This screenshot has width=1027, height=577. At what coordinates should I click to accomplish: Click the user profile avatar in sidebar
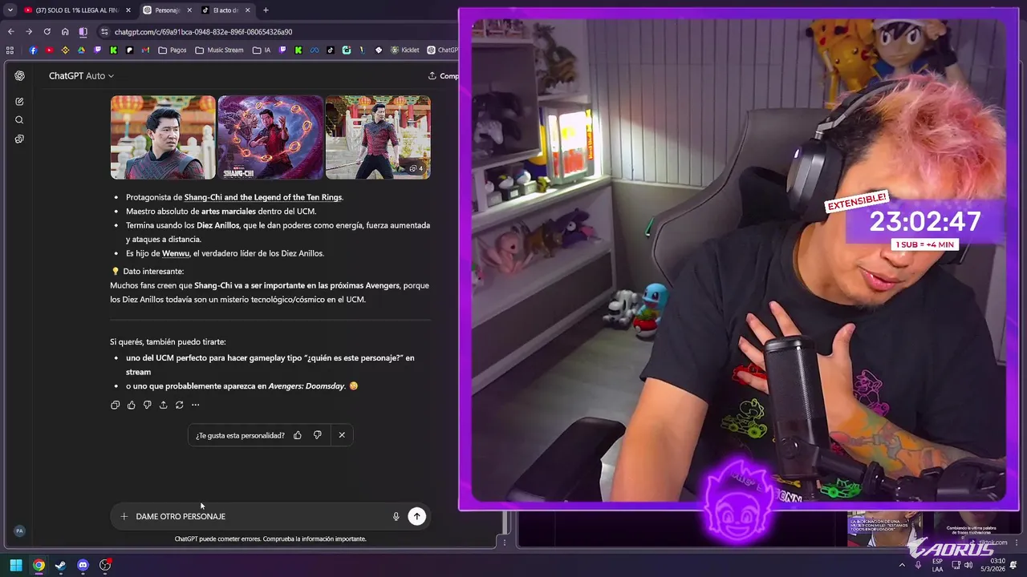pos(19,531)
